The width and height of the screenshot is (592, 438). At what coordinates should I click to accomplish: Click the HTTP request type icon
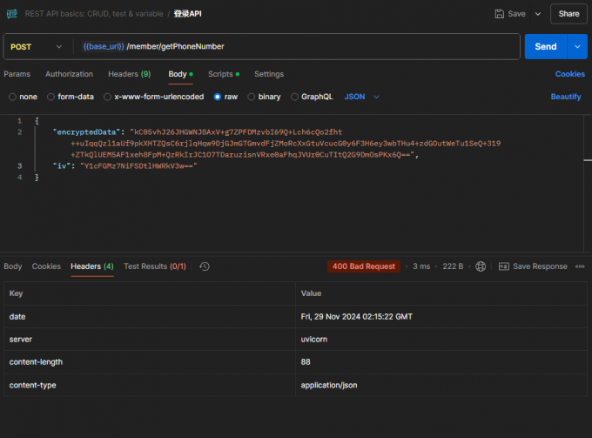(x=11, y=14)
